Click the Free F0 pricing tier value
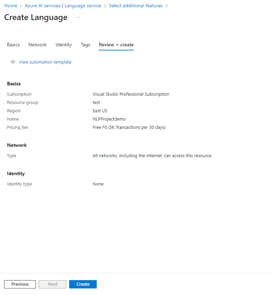This screenshot has height=295, width=273. (x=129, y=127)
